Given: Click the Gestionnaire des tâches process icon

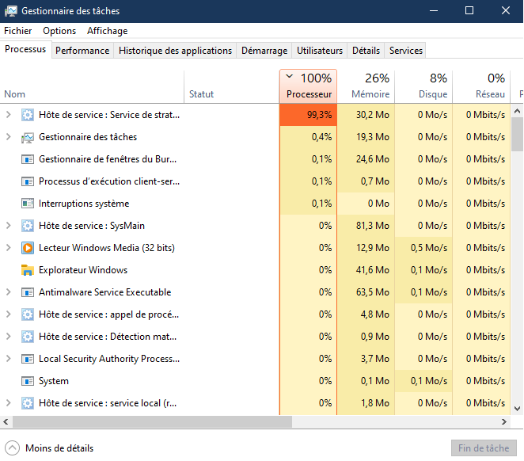Looking at the screenshot, I should pyautogui.click(x=28, y=137).
